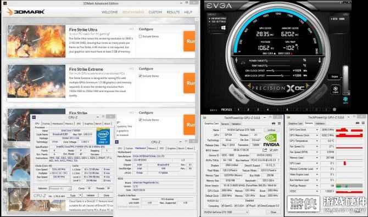Click the Bus Interface question mark in GPU-Z
The height and width of the screenshot is (217, 368).
click(278, 160)
